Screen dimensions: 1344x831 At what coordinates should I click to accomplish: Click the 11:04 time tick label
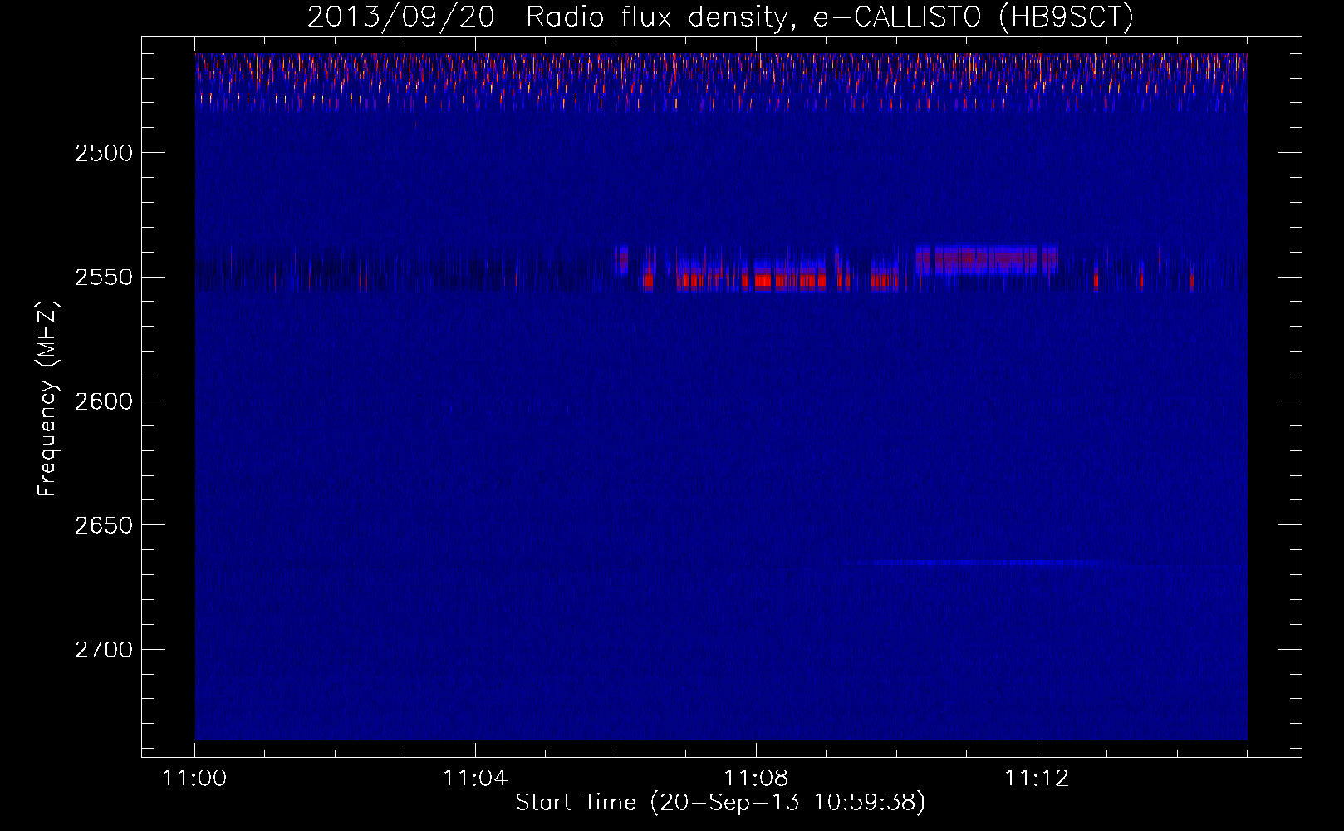pos(475,779)
